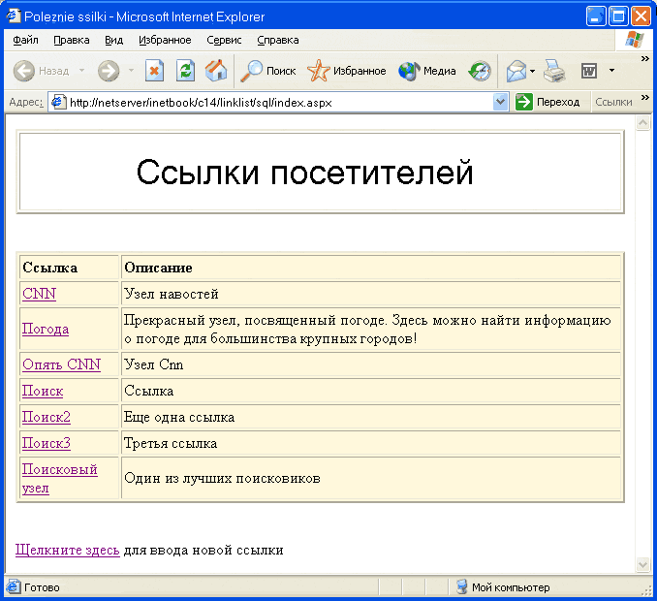657x601 pixels.
Task: Click the page icon in address bar
Action: tap(58, 102)
